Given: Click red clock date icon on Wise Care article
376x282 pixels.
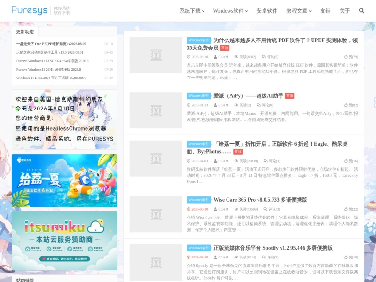Looking at the screenshot, I should pos(188,209).
